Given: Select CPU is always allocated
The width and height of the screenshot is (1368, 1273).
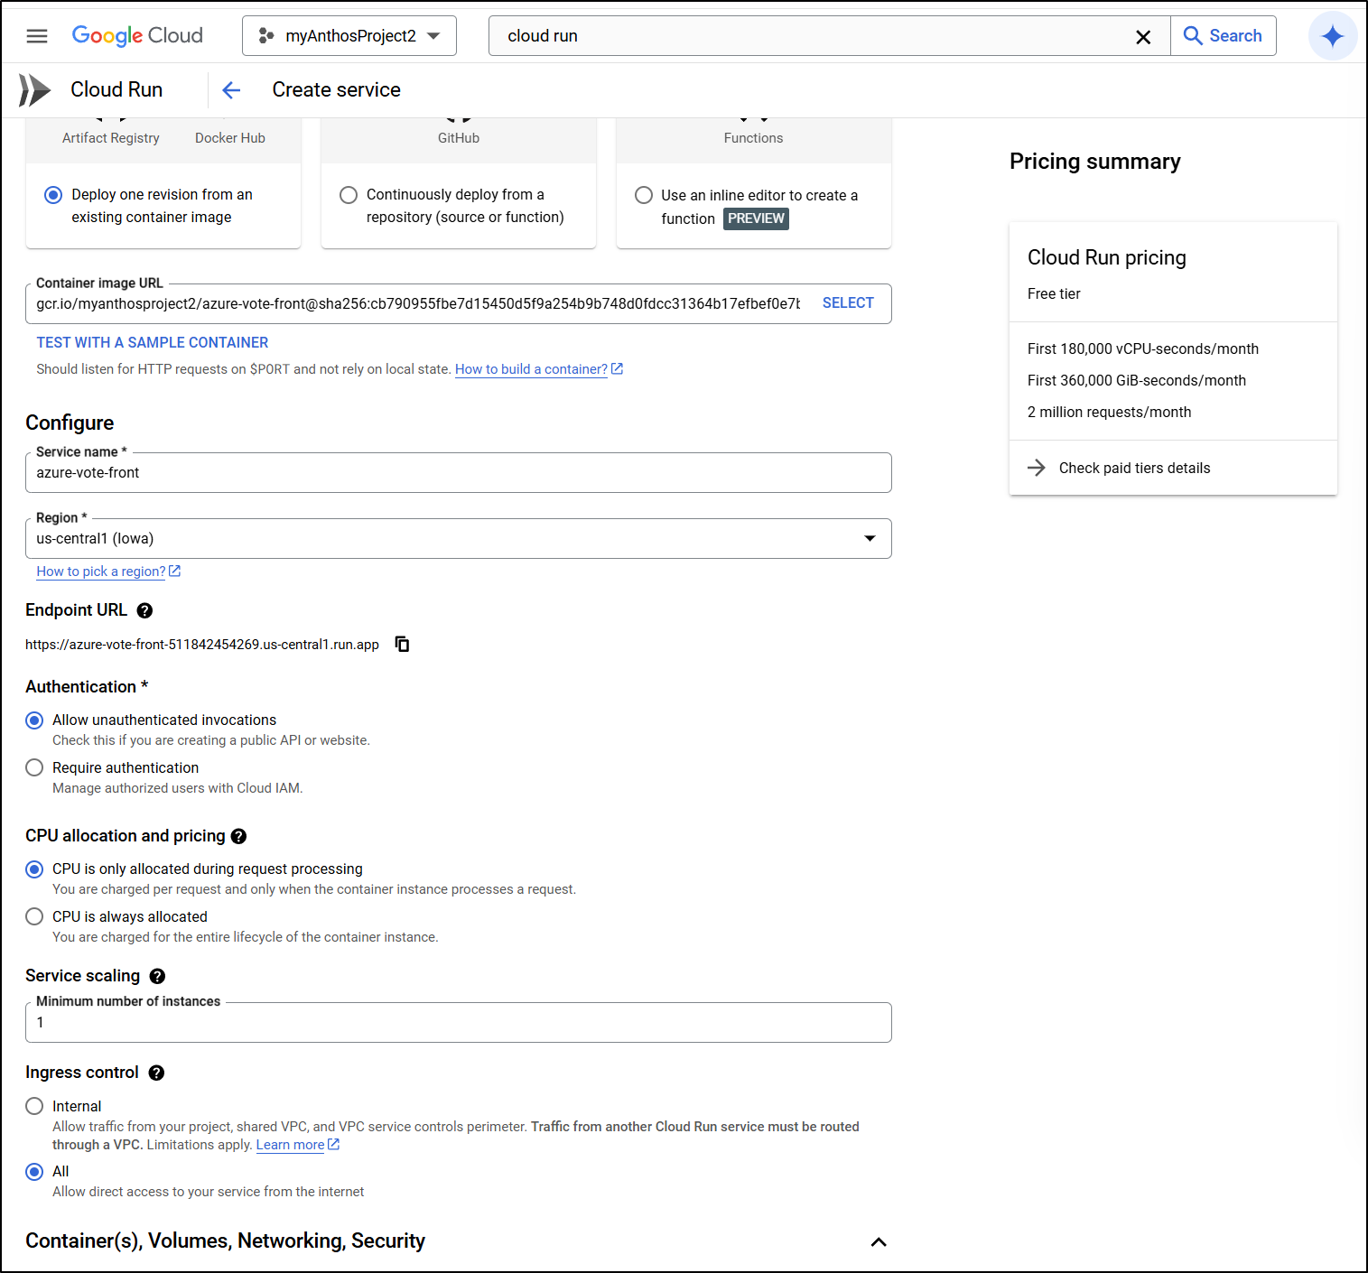Looking at the screenshot, I should pyautogui.click(x=34, y=916).
